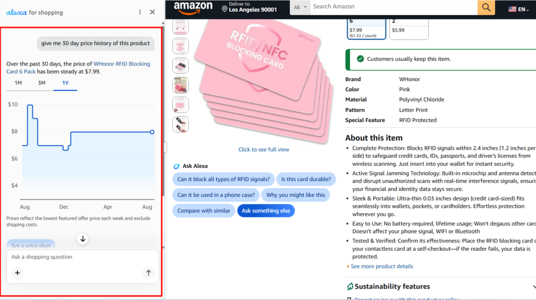Select the Why you might like this chip
This screenshot has height=300, width=536.
(x=295, y=195)
